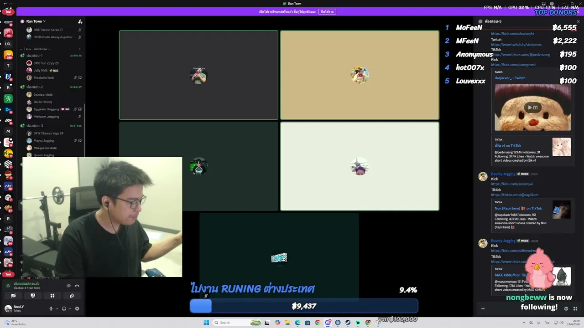584x328 pixels.
Task: Focus the tan top-right participant tile
Action: pos(360,75)
